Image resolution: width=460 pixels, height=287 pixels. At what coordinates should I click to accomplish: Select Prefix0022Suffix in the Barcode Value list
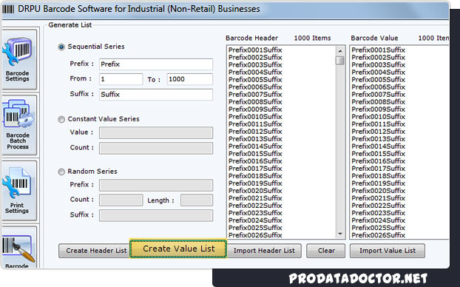click(379, 206)
